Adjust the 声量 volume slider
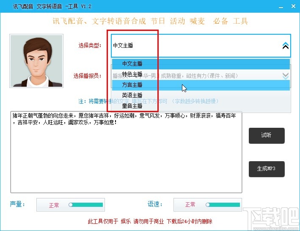This screenshot has height=231, width=300. (x=86, y=205)
